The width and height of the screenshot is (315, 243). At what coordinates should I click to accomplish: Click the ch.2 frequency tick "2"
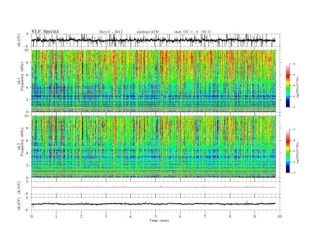(27, 166)
